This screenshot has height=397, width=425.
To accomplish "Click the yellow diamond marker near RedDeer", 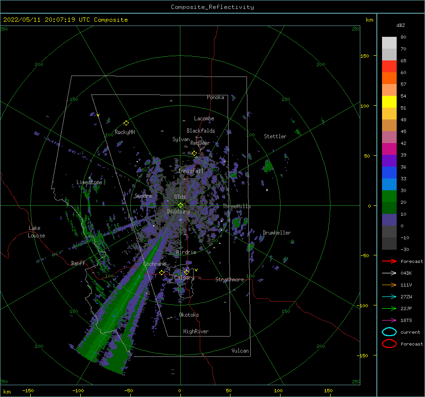I will coord(194,153).
